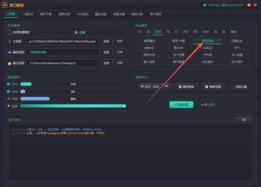The width and height of the screenshot is (261, 187).
Task: Click the 输出目录 folder icon
Action: coord(9,63)
